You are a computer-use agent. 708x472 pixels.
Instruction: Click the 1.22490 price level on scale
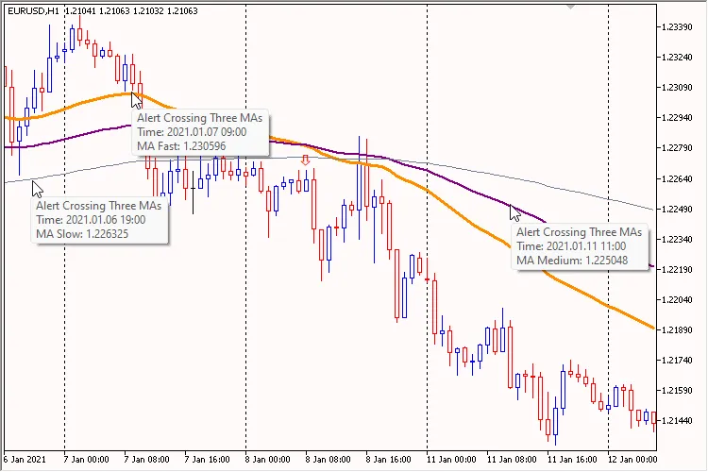click(x=678, y=209)
